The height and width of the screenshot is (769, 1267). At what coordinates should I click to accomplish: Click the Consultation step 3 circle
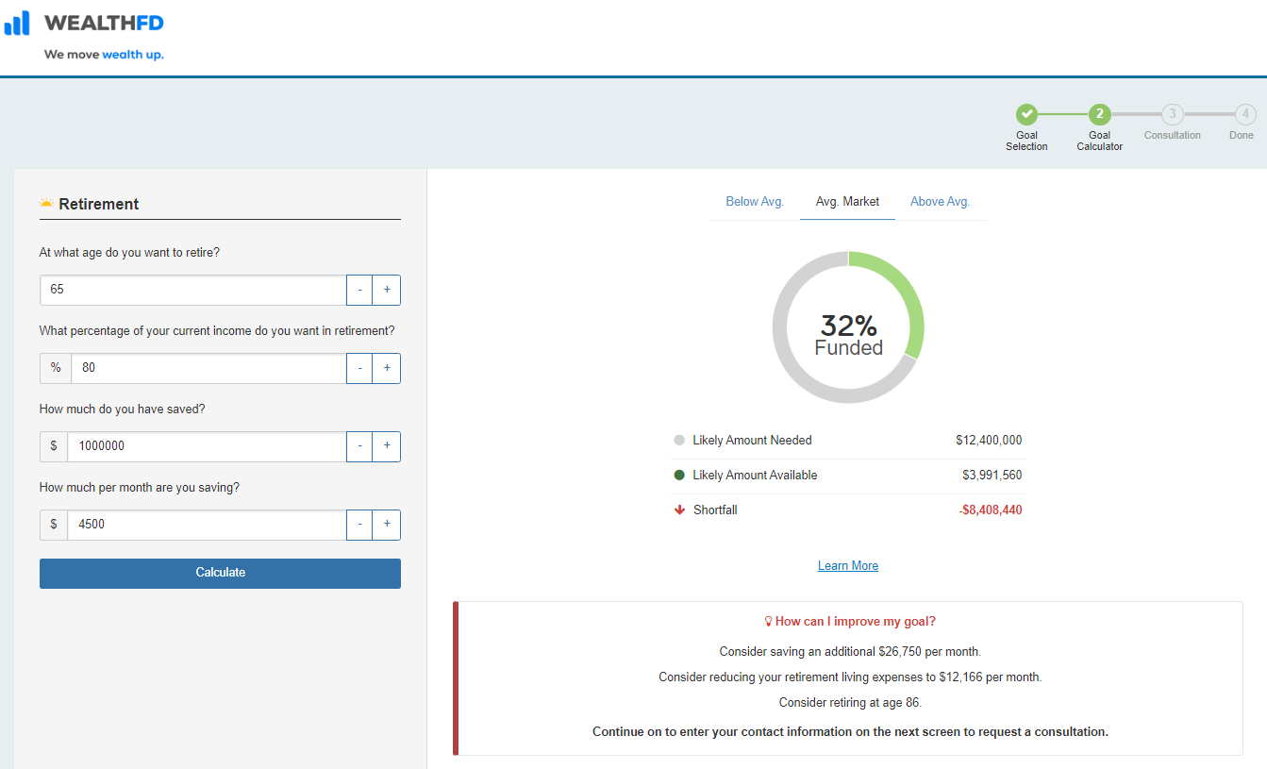point(1172,114)
